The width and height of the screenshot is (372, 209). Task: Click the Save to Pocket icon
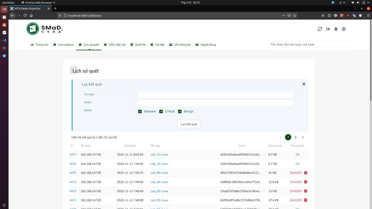[289, 15]
